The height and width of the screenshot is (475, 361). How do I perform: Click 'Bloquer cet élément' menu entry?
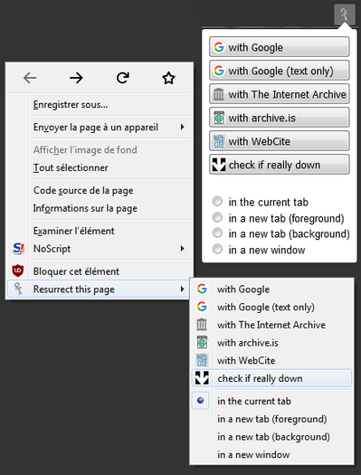pyautogui.click(x=100, y=271)
